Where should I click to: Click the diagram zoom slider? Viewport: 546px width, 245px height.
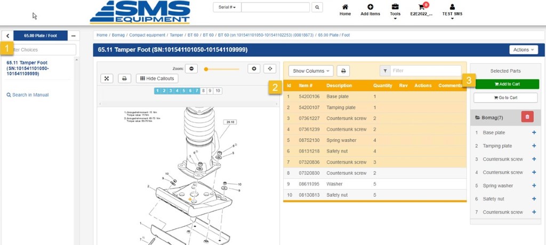point(222,69)
